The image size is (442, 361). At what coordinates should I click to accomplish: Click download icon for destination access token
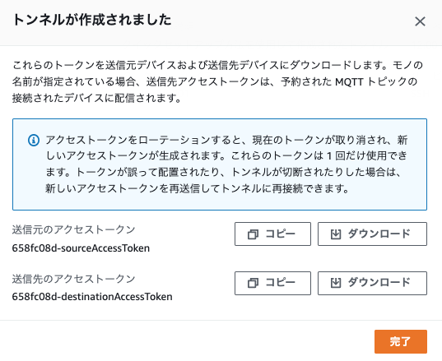coord(336,283)
